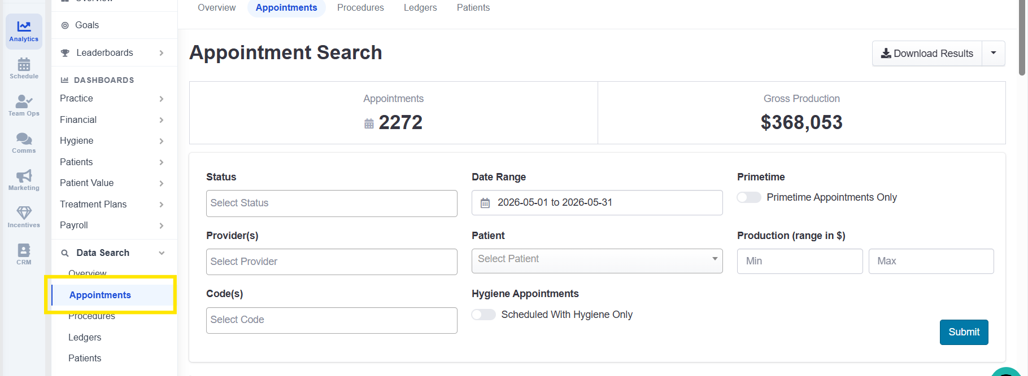Open the CRM contact icon
Image resolution: width=1028 pixels, height=376 pixels.
pos(24,250)
